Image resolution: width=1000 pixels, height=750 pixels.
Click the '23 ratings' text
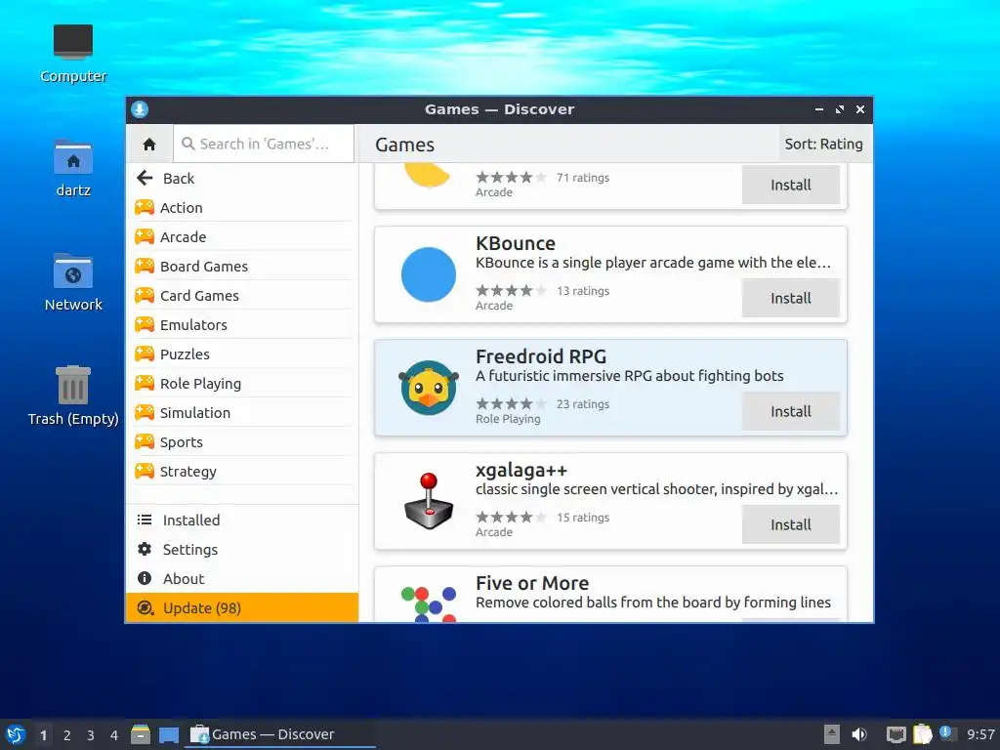coord(583,404)
